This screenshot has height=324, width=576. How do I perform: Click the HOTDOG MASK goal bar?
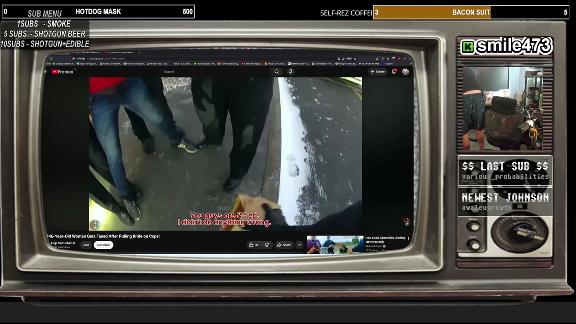98,12
